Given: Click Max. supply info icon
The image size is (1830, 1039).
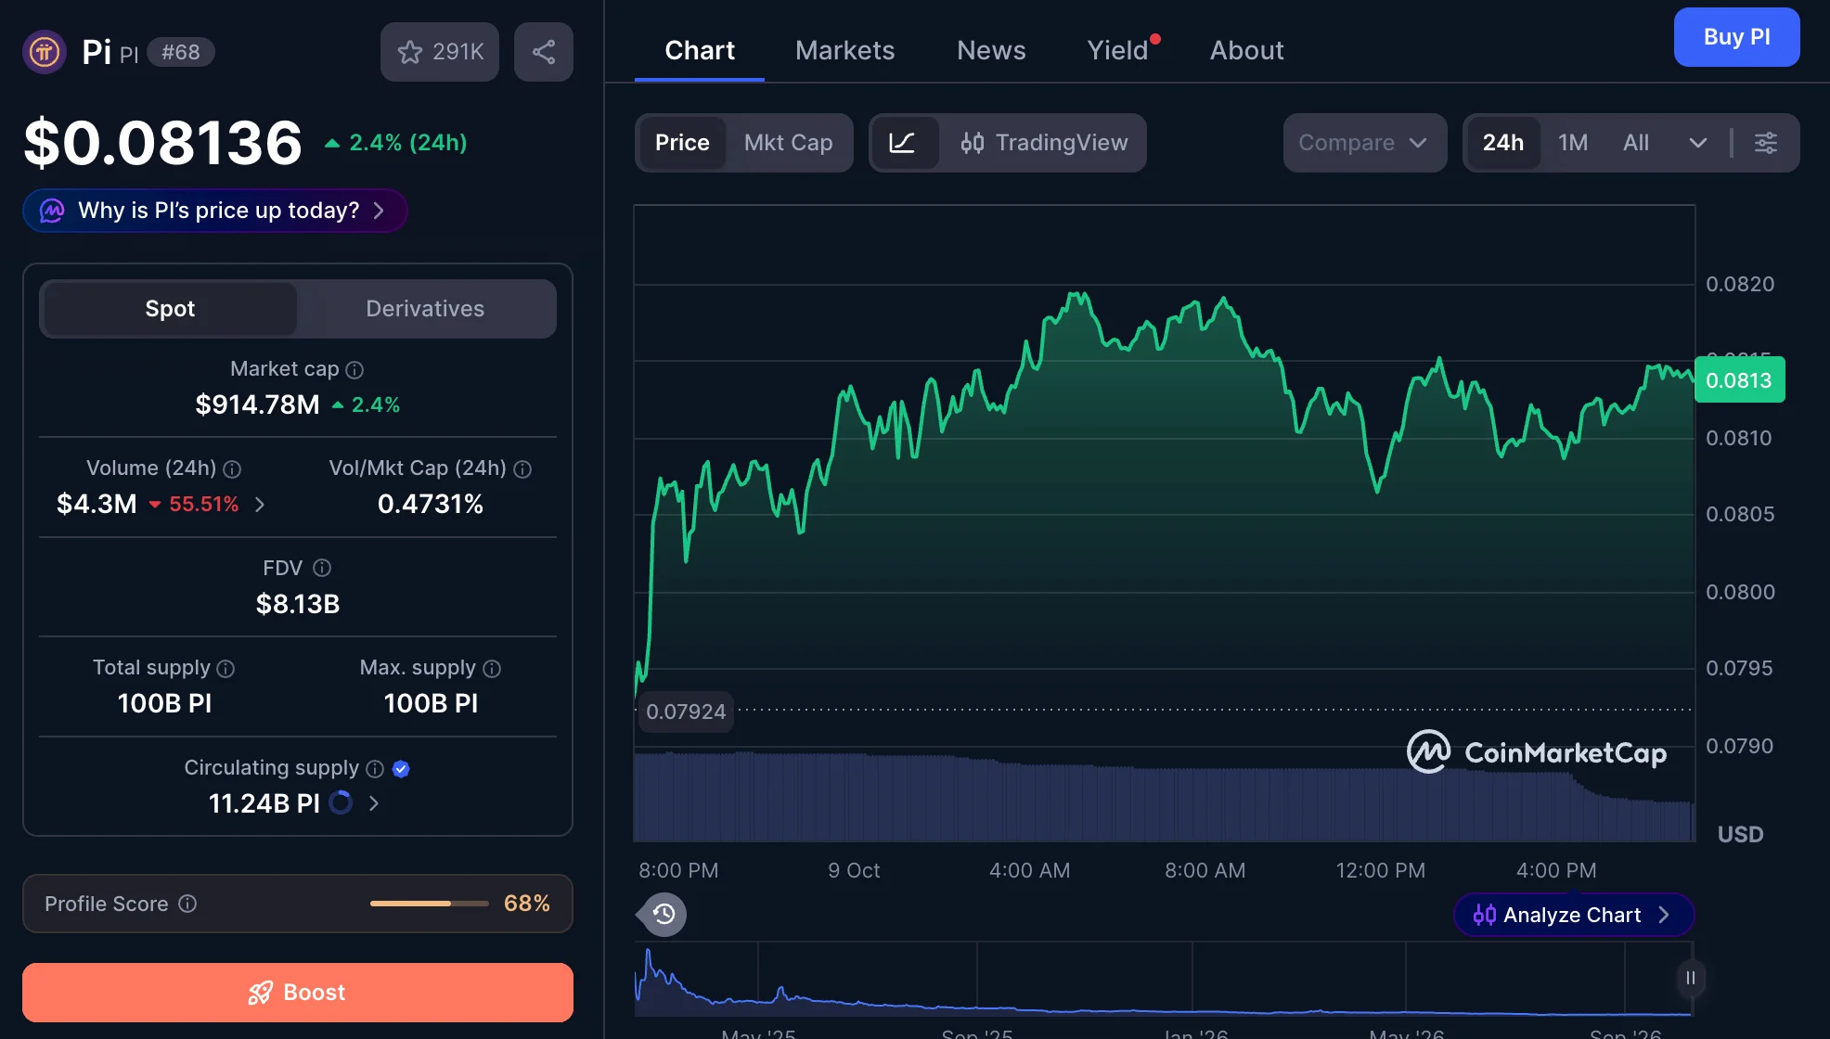Looking at the screenshot, I should (492, 669).
